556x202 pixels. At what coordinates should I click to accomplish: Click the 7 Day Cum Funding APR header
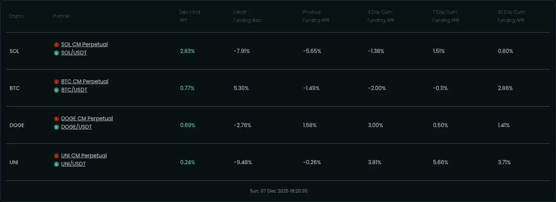click(x=445, y=16)
